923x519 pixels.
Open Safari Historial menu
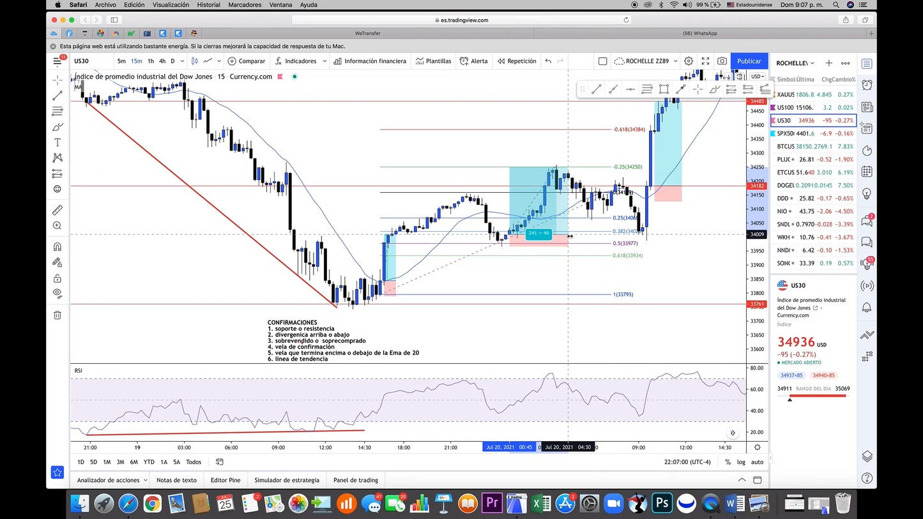[208, 4]
